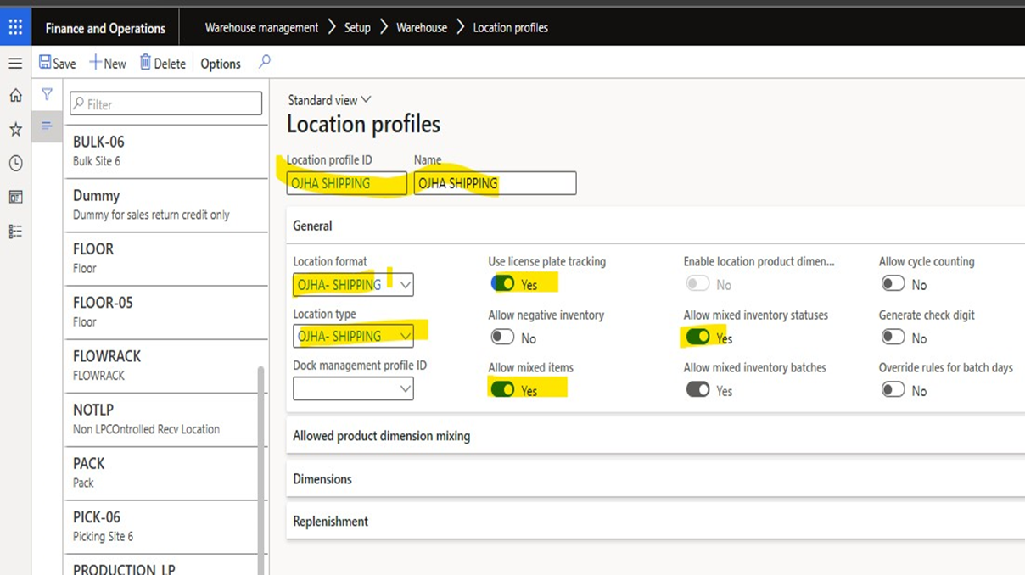Screen dimensions: 1025x575
Task: Select FLOWRACK profile in the list
Action: (166, 365)
